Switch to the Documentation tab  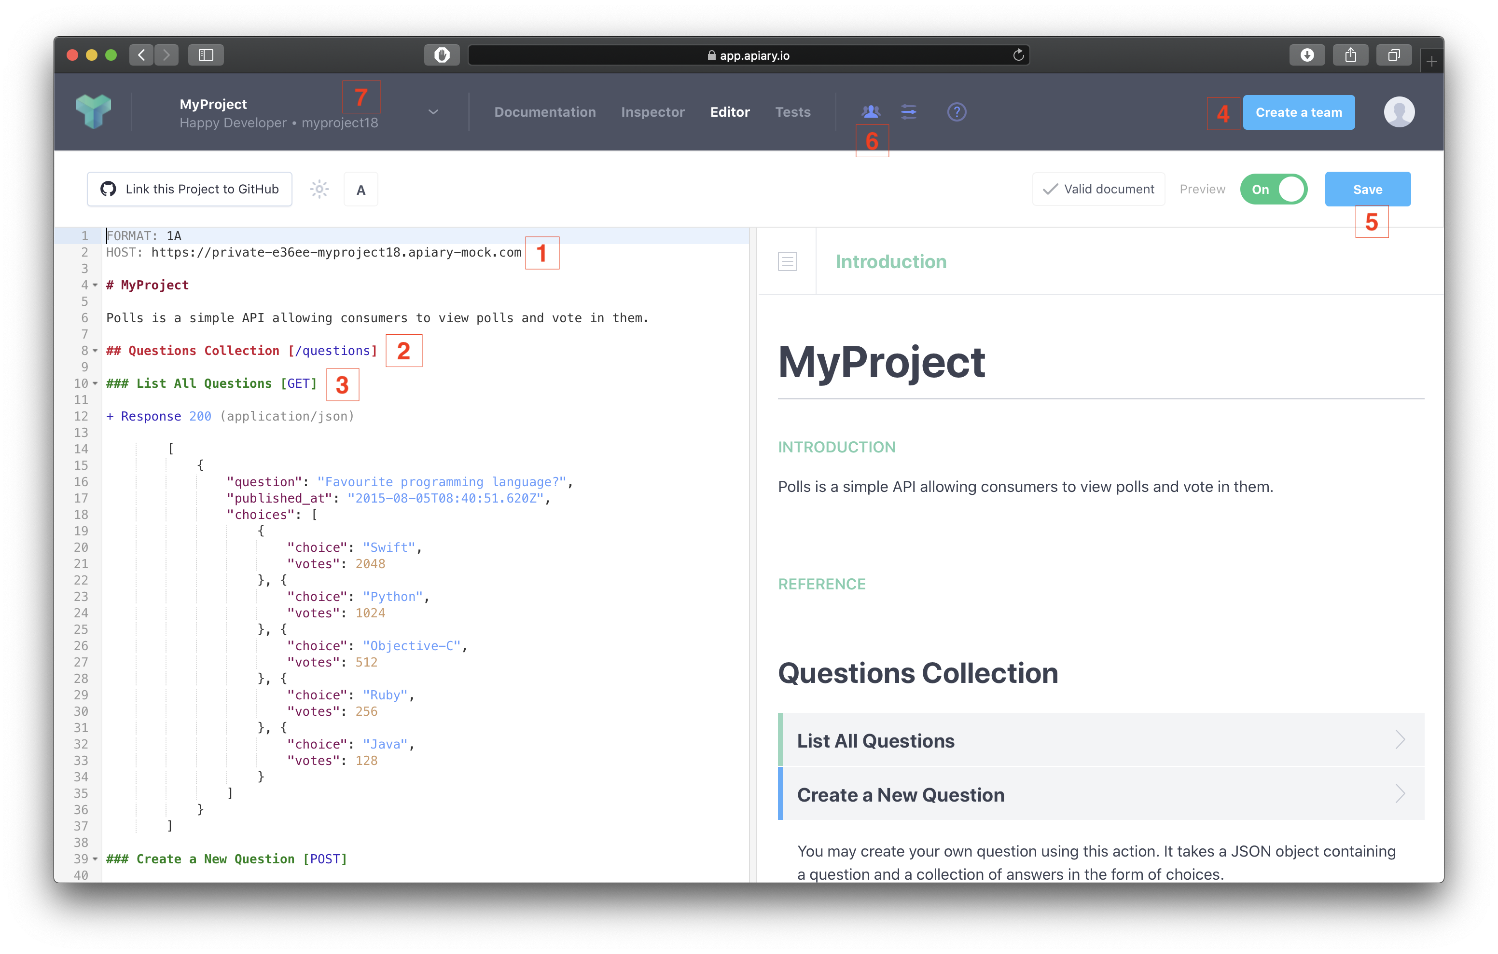[x=545, y=112]
